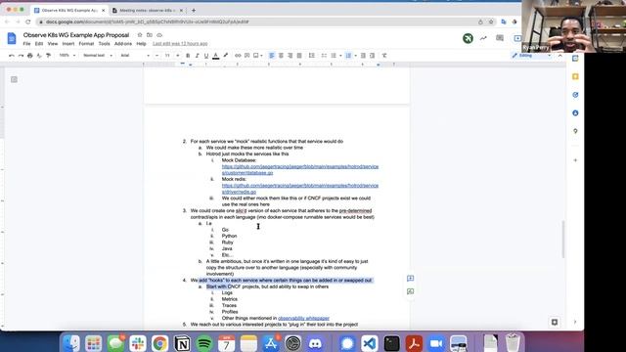The image size is (626, 352).
Task: Open the Arial font dropdown
Action: (135, 56)
